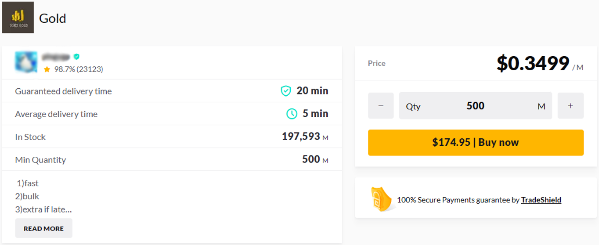Click the $0.3499 price value

533,64
